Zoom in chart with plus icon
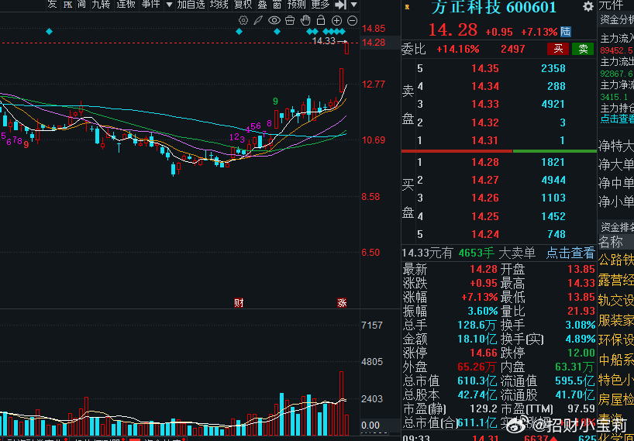This screenshot has height=441, width=634. click(x=336, y=21)
